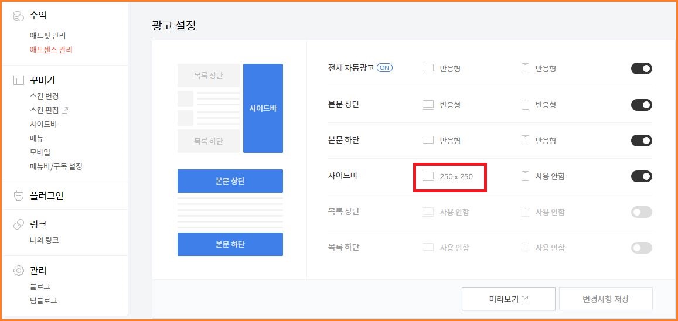The width and height of the screenshot is (678, 321).
Task: Click the 링크 chain icon
Action: coord(19,224)
